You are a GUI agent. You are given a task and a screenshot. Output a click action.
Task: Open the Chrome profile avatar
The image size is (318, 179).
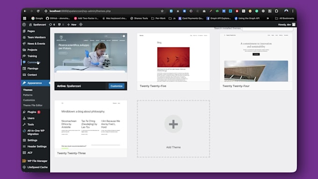point(286,11)
